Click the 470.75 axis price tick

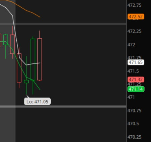[x=134, y=111]
